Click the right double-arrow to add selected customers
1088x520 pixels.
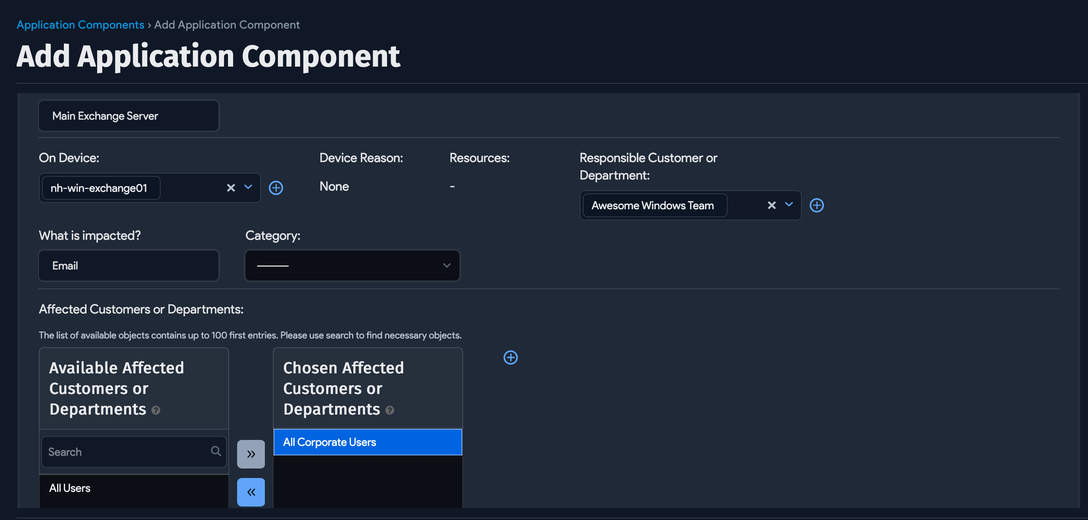[x=251, y=454]
